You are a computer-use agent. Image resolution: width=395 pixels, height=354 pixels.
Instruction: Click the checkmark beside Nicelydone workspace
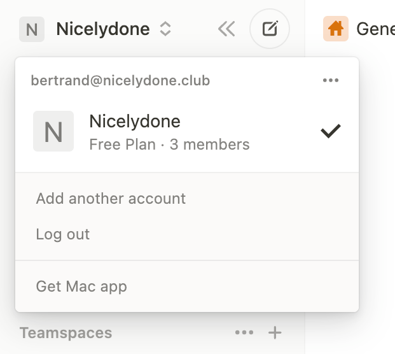click(331, 131)
